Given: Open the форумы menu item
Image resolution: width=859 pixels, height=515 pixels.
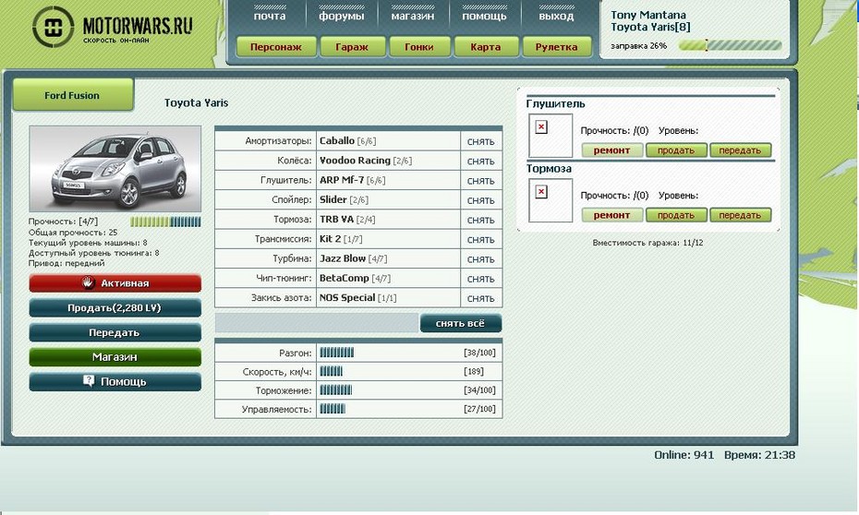Looking at the screenshot, I should (x=342, y=17).
